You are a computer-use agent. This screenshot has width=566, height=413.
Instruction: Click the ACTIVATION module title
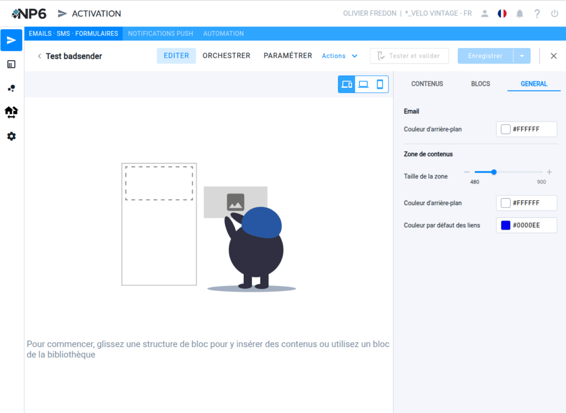(x=96, y=14)
